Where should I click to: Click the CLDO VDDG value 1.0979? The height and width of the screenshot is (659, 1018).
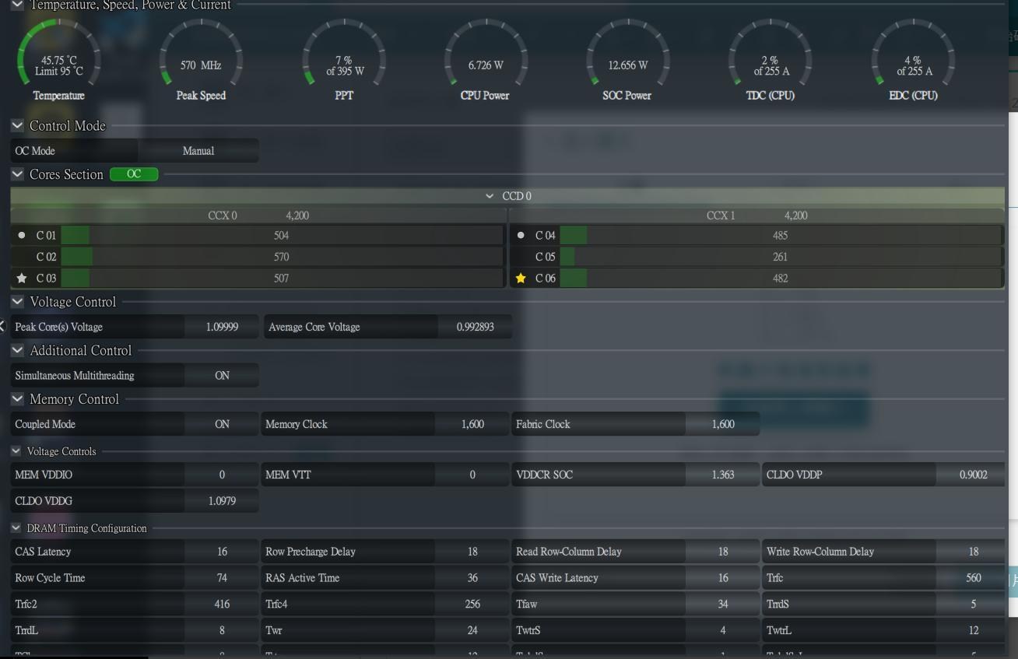click(x=222, y=501)
